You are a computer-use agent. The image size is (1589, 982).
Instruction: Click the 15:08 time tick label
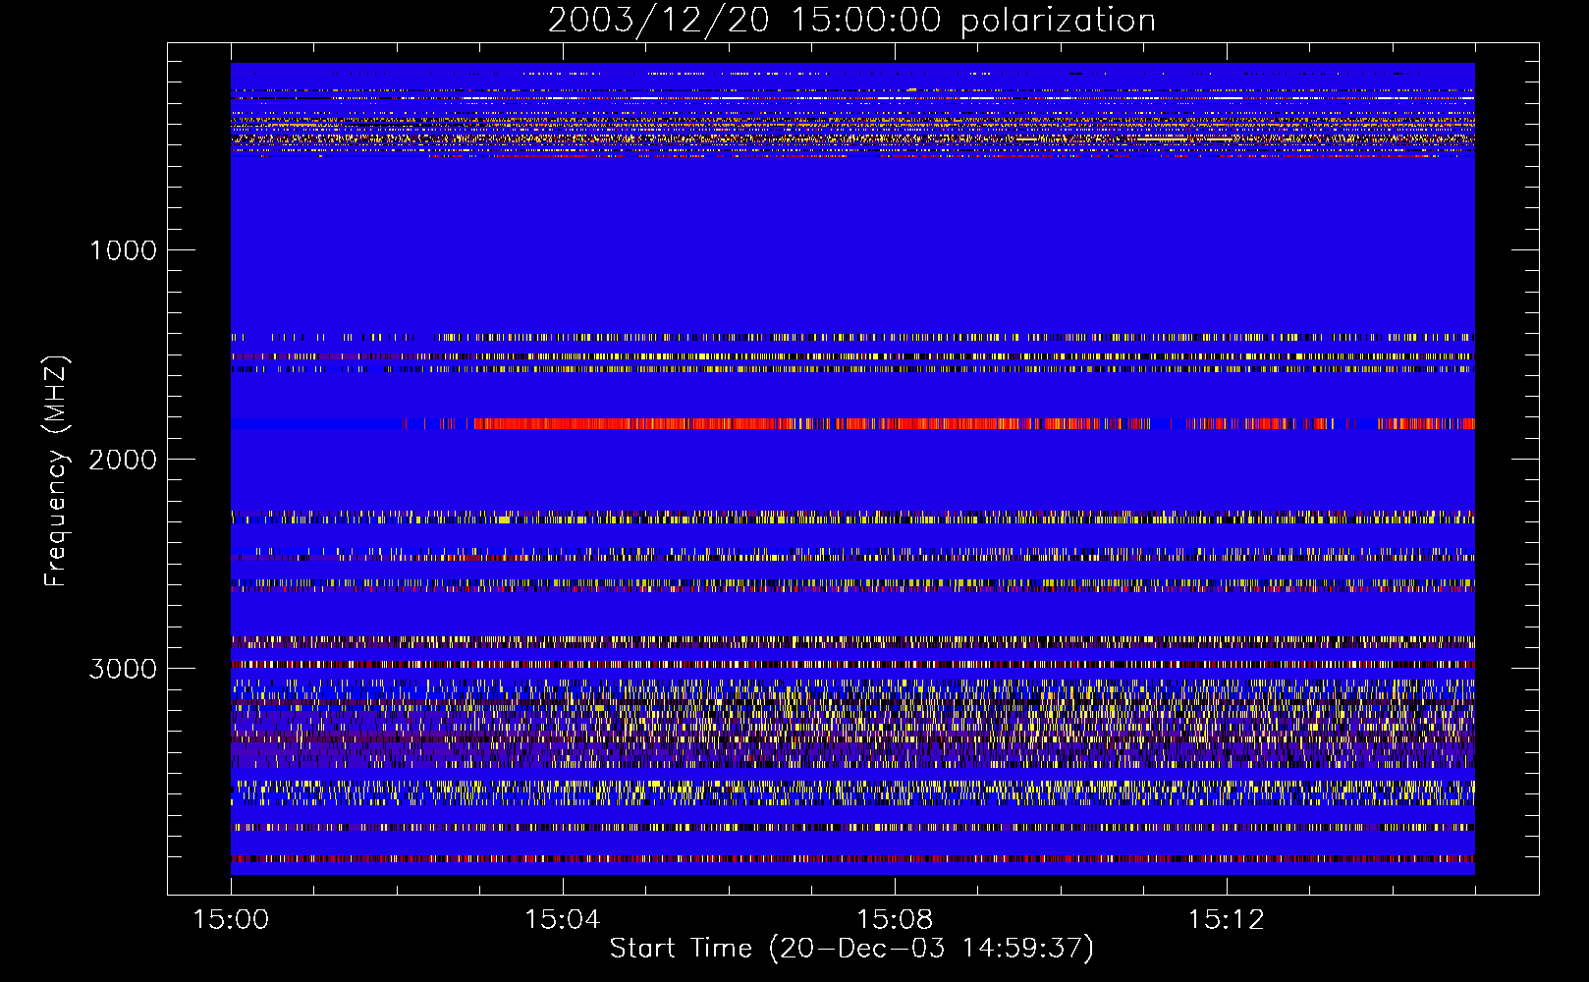coord(895,920)
